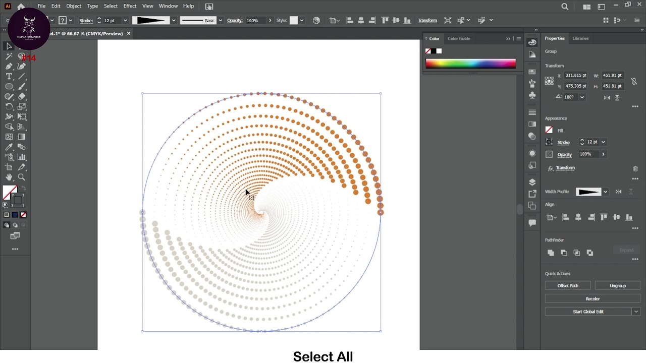Open Start Global Edit options arrow

tap(636, 312)
